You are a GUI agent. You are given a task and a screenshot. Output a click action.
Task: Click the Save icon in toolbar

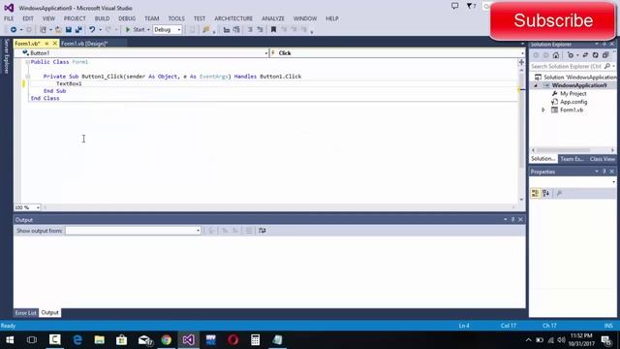pos(69,30)
